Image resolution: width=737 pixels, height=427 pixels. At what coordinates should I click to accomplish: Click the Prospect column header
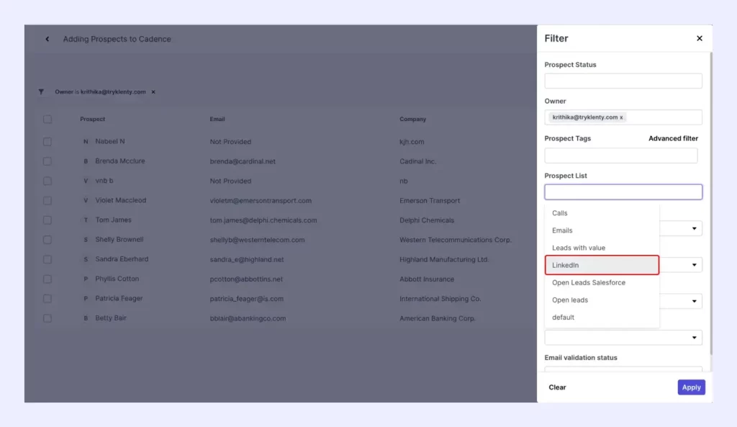93,119
